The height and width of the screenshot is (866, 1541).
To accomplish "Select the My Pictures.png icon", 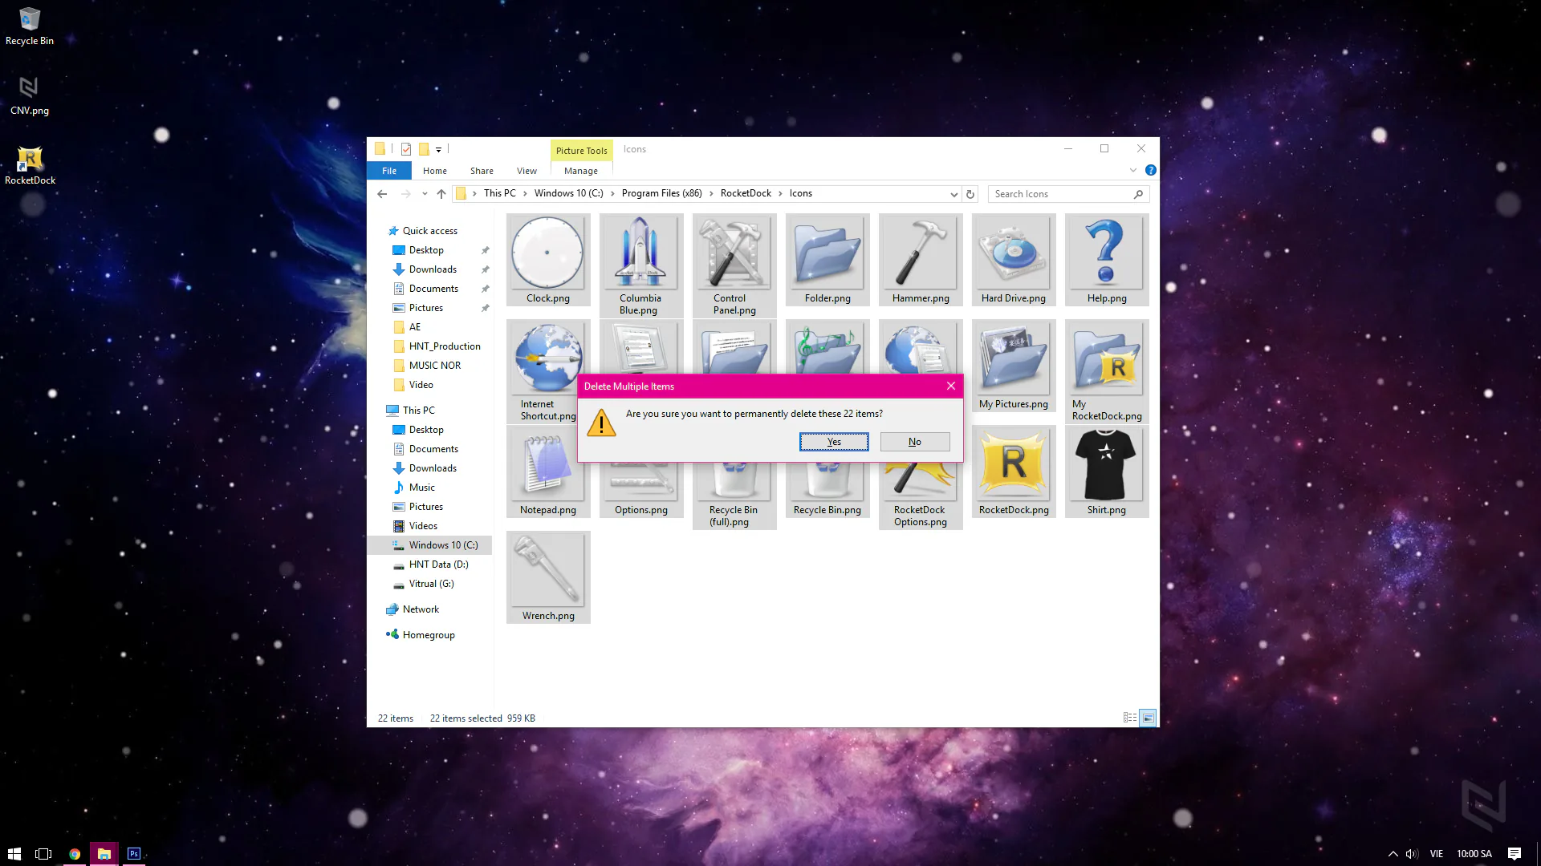I will point(1014,366).
